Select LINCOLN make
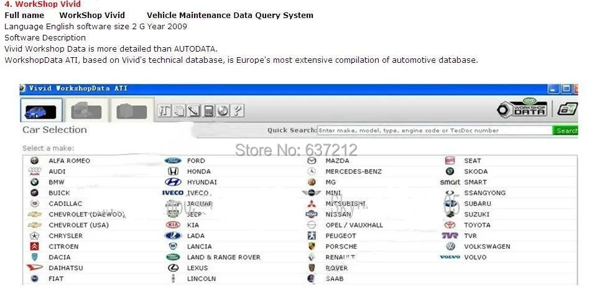The height and width of the screenshot is (299, 592). 201,278
